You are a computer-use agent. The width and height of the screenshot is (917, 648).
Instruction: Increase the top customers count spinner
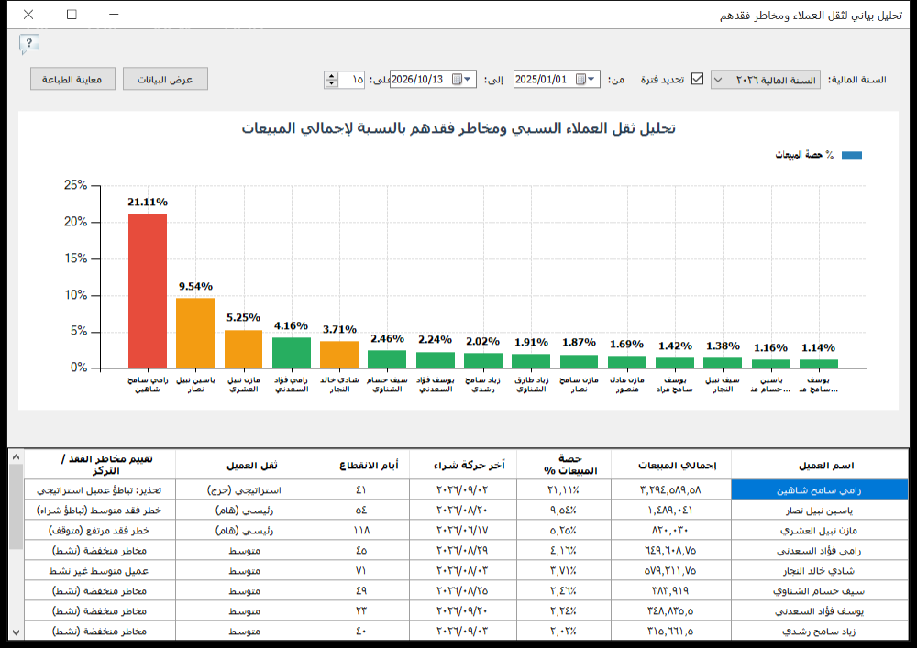(x=332, y=75)
